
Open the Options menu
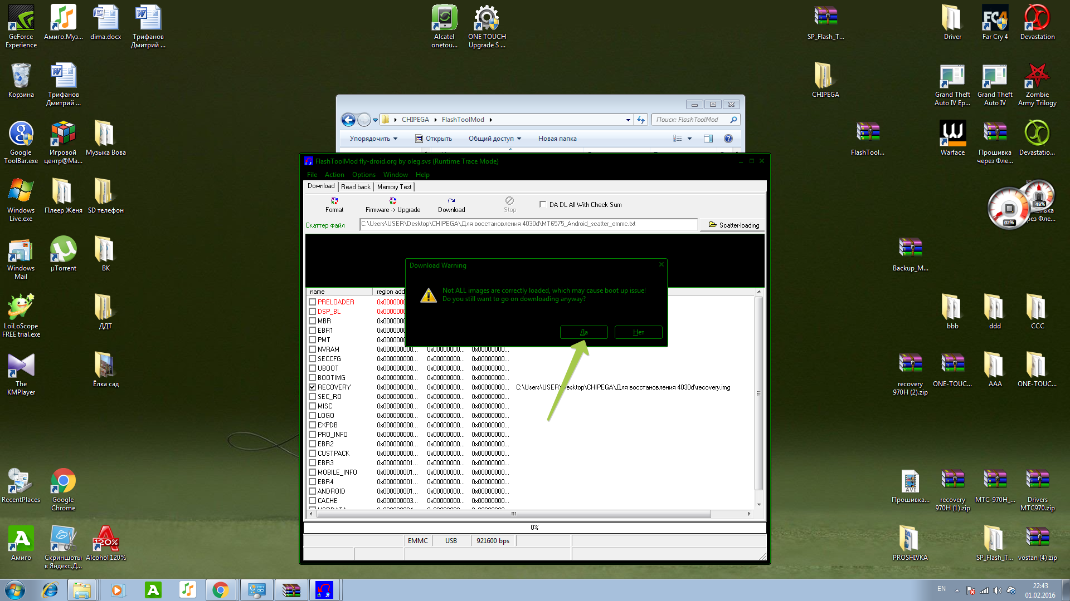click(363, 175)
